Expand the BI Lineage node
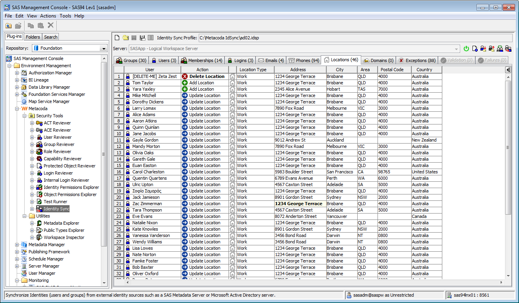This screenshot has width=519, height=303. coord(17,80)
